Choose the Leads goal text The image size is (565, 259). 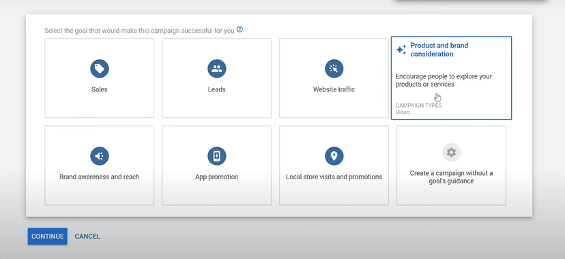point(216,89)
